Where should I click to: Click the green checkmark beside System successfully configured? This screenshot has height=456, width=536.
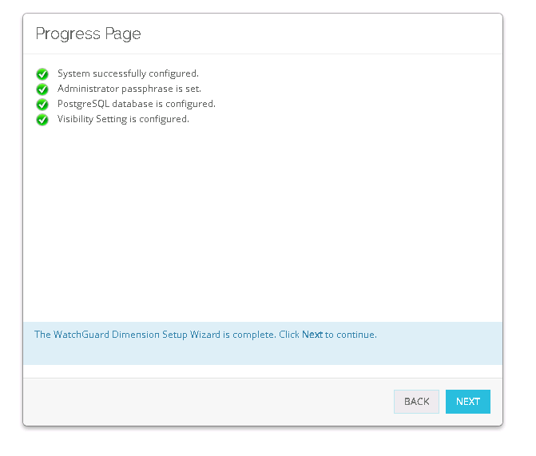pos(42,74)
